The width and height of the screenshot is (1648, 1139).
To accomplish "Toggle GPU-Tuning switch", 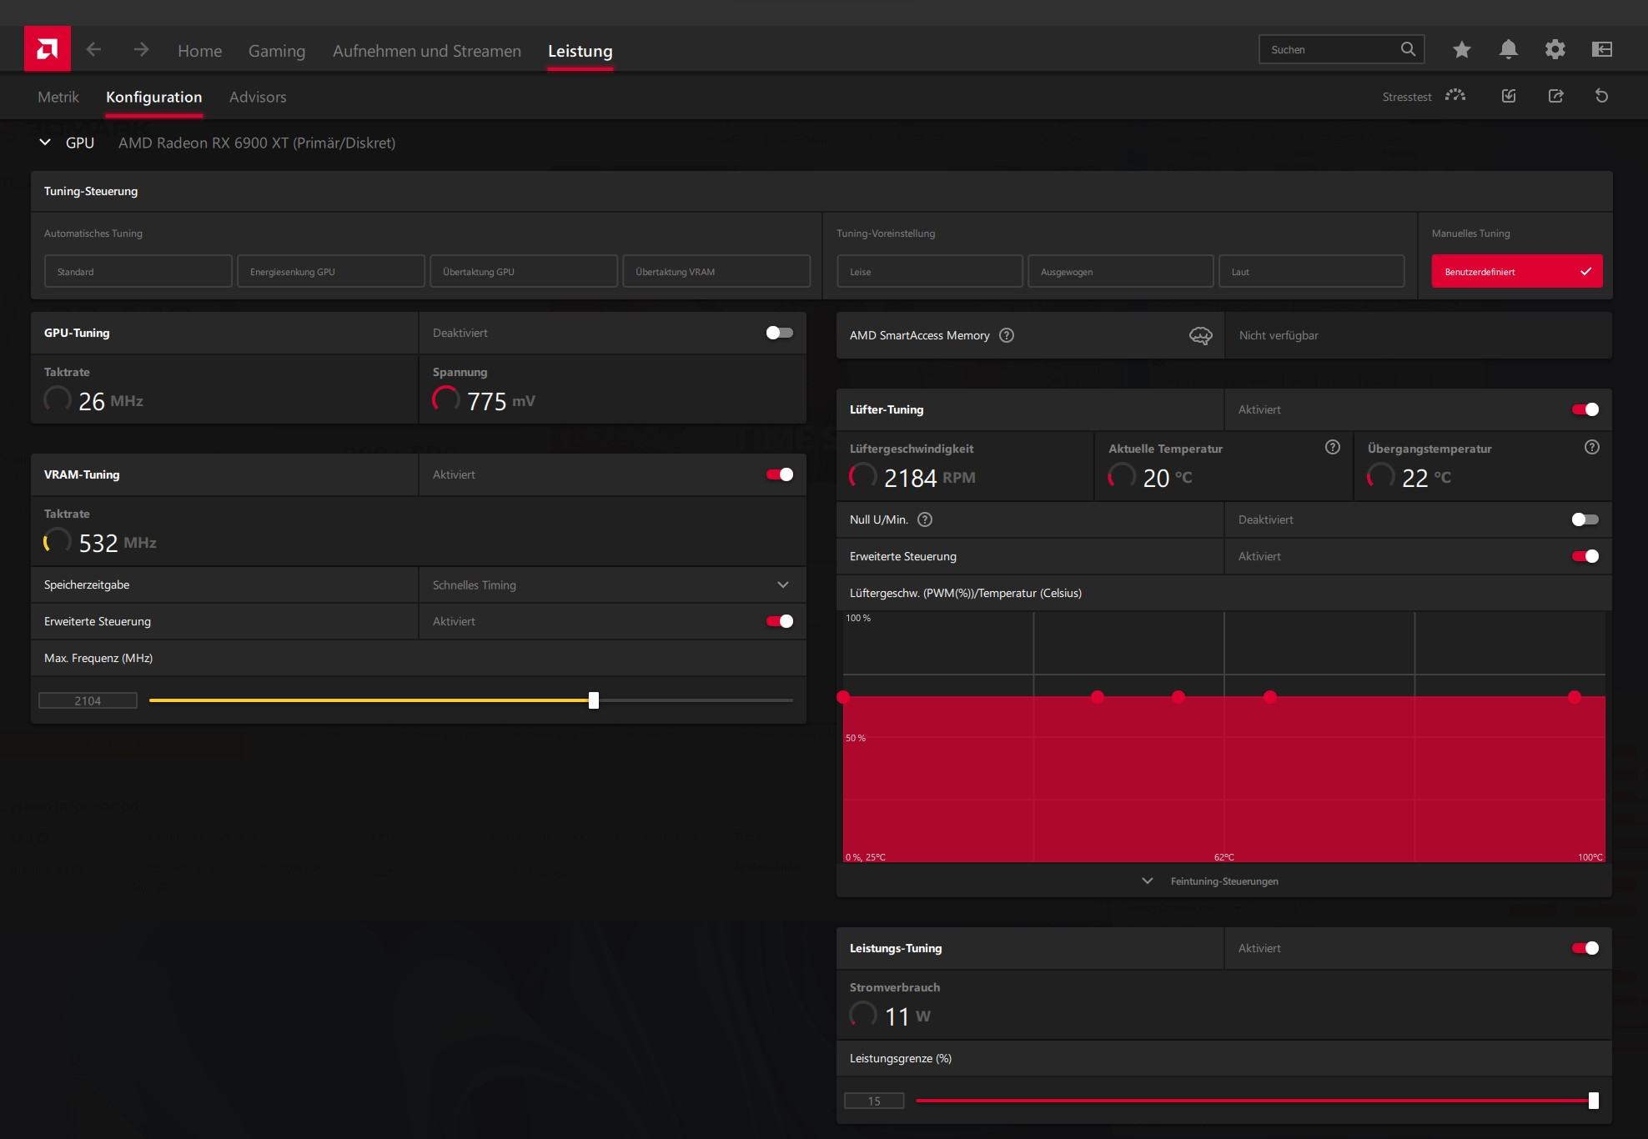I will [779, 333].
